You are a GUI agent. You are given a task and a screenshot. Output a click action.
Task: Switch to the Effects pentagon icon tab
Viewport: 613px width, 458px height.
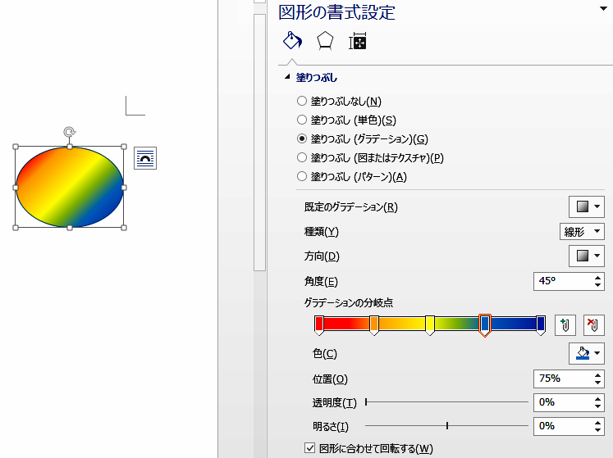325,42
